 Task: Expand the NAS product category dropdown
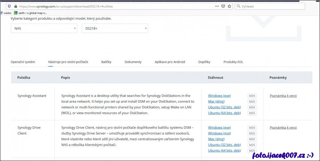(44, 28)
